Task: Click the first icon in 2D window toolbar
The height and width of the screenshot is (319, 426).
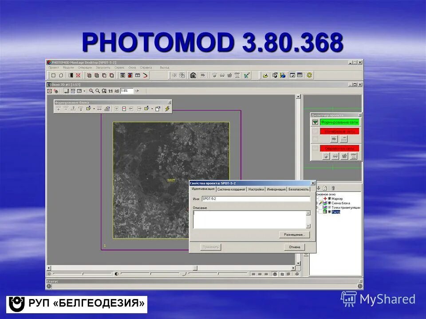Action: point(49,91)
